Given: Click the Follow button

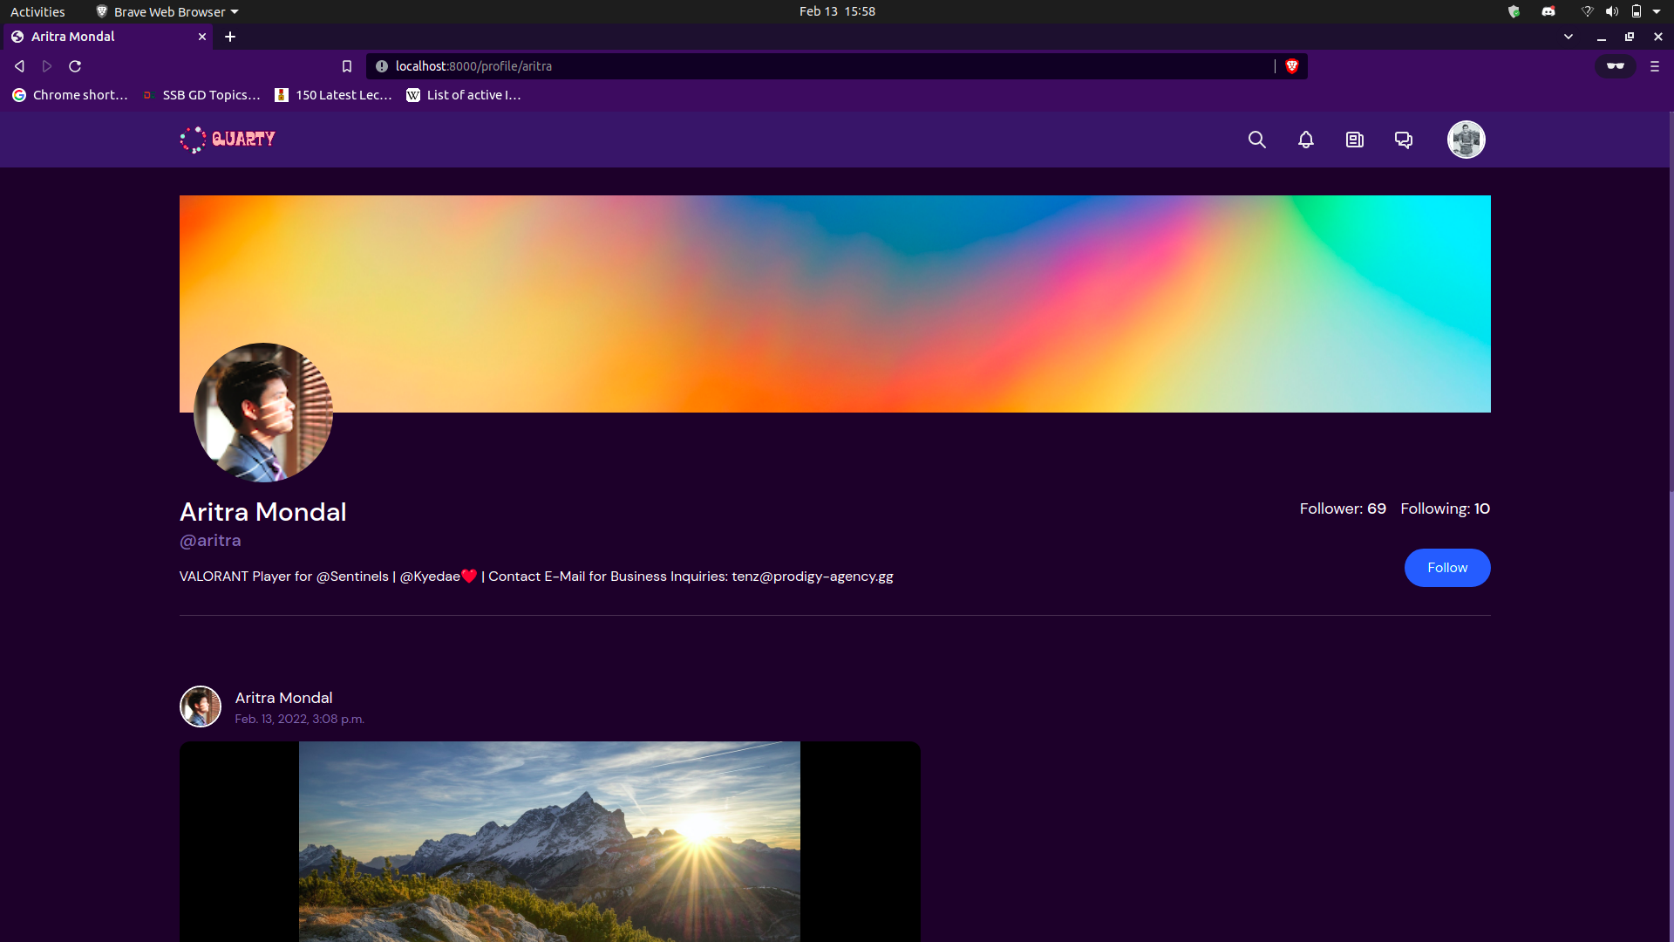Looking at the screenshot, I should 1446,568.
